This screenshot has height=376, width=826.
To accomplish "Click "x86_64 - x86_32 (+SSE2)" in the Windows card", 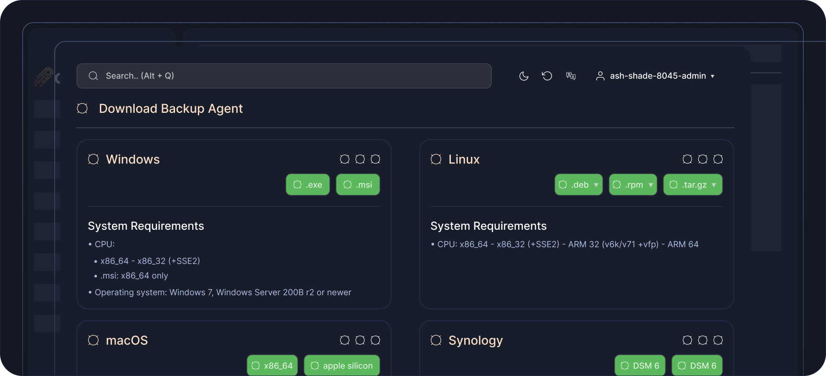I will point(150,261).
